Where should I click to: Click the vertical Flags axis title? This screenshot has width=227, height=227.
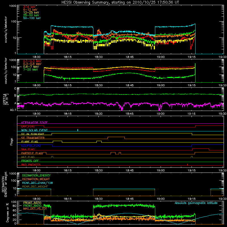click(x=12, y=142)
